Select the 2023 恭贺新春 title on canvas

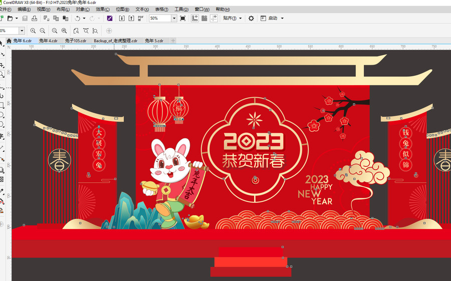[254, 151]
